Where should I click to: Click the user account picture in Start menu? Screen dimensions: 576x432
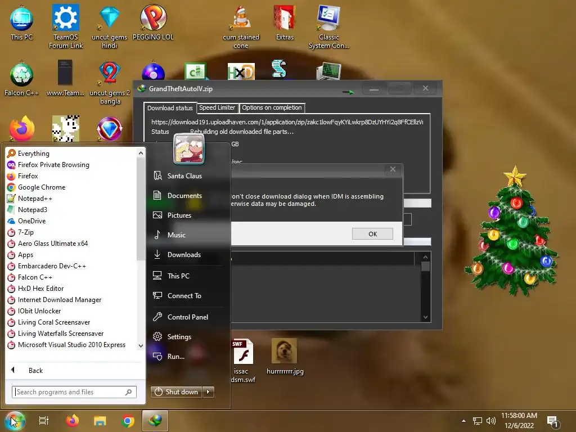pyautogui.click(x=189, y=148)
